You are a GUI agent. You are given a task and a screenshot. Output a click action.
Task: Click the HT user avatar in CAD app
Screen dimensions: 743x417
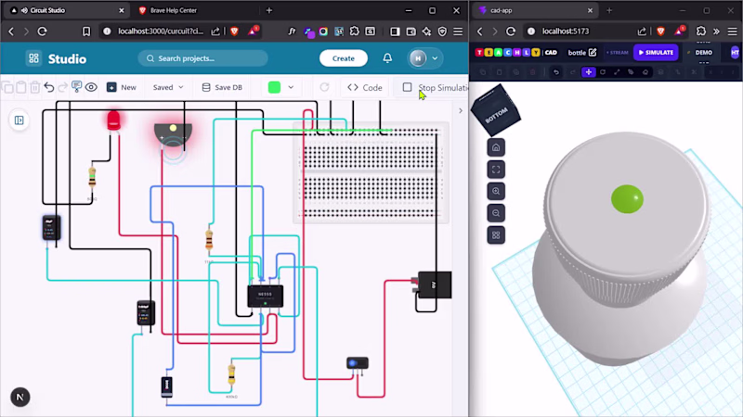click(x=735, y=53)
